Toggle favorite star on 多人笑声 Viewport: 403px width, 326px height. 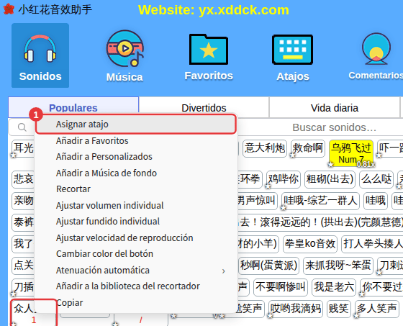(x=356, y=315)
